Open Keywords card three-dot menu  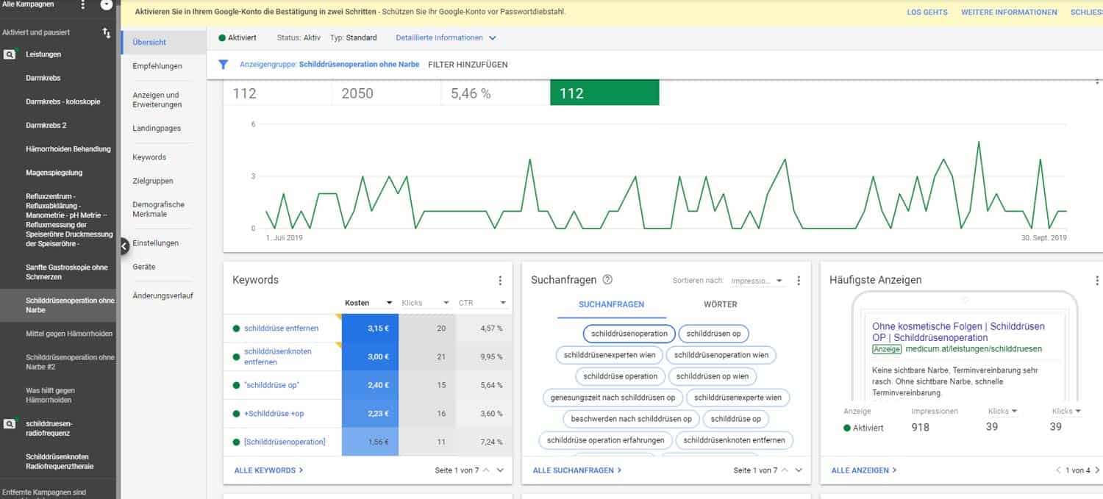point(500,280)
